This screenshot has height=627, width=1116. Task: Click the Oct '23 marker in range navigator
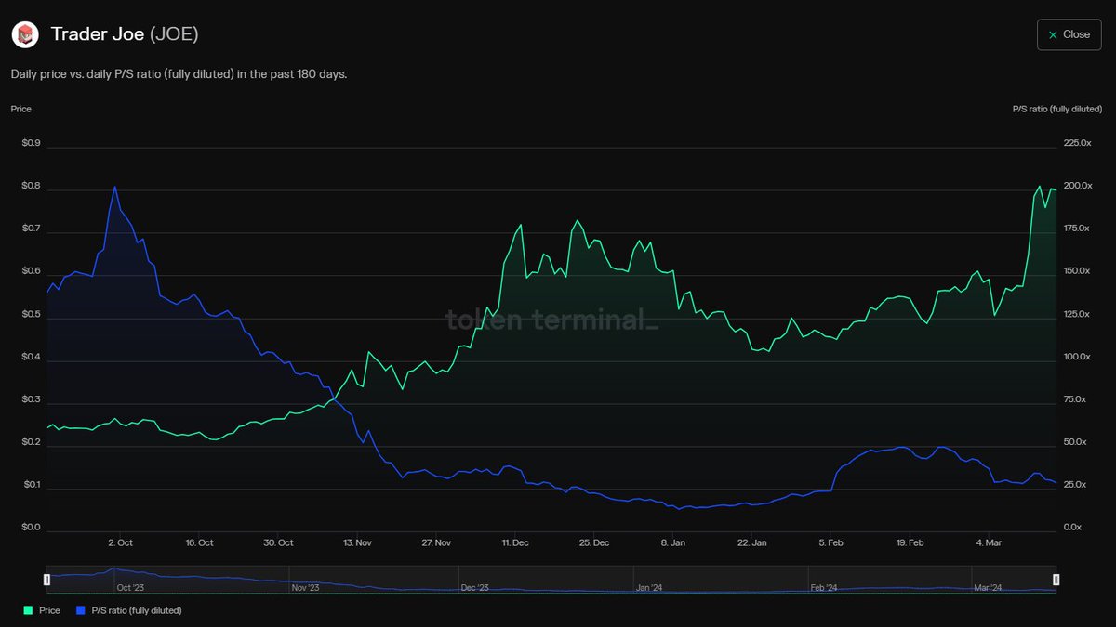pyautogui.click(x=130, y=587)
